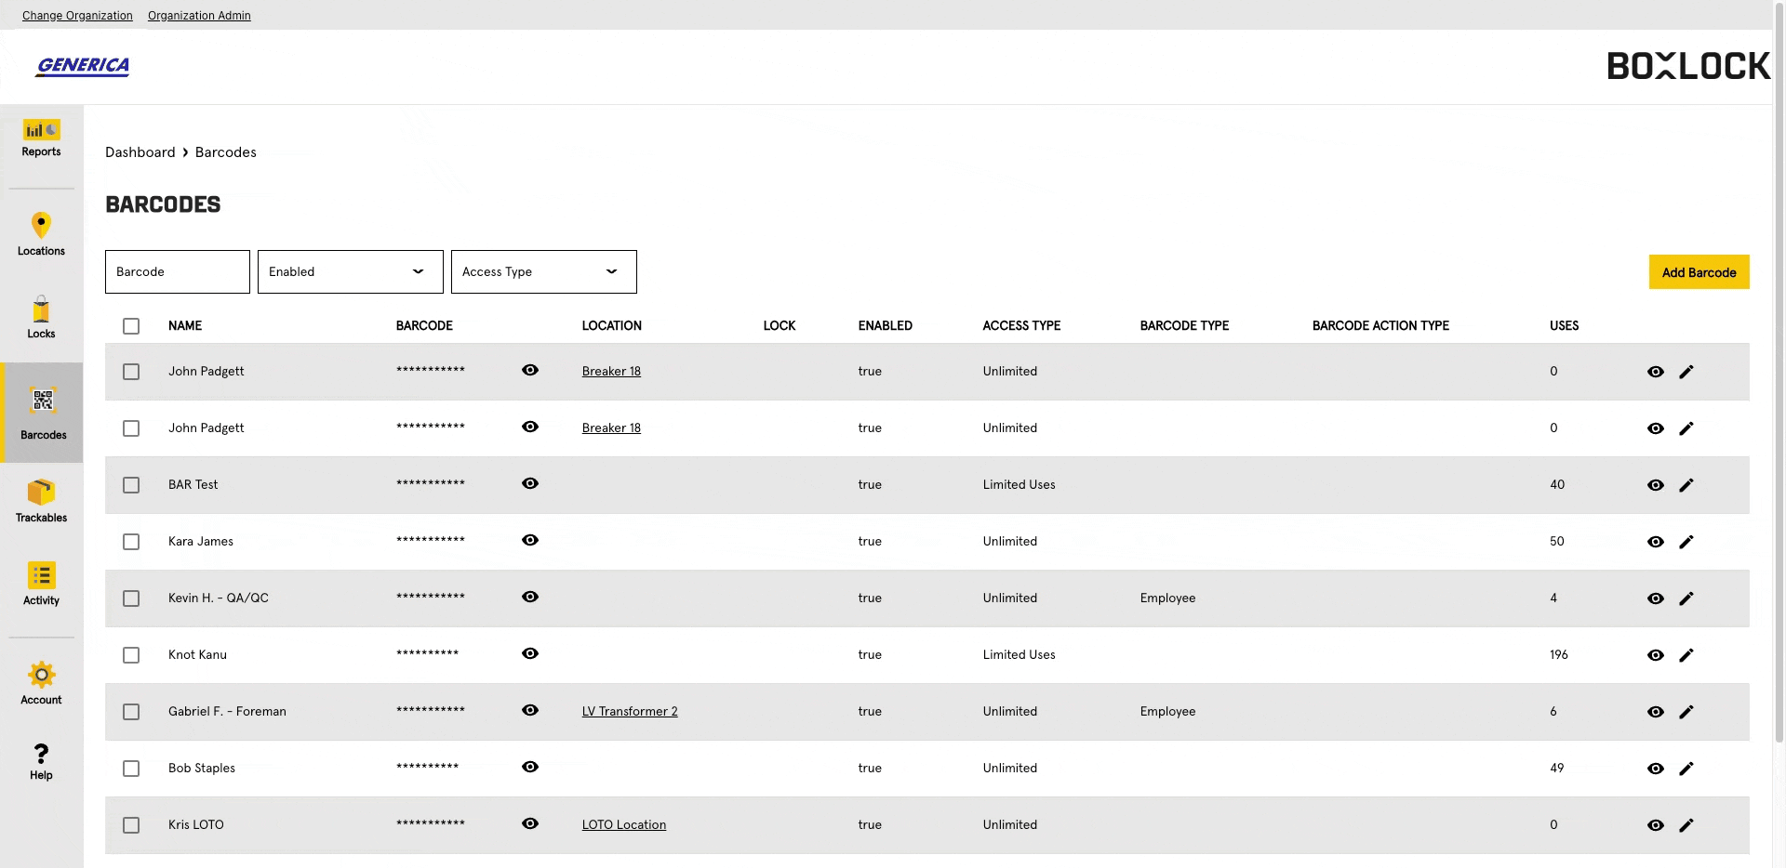This screenshot has height=868, width=1786.
Task: Click the Help question mark icon
Action: pos(41,754)
